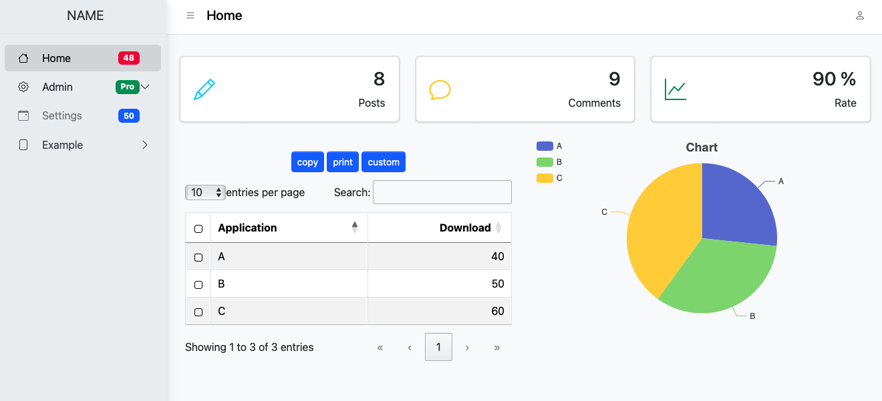Click the 'Showing 1 to 3 of 3 entries' text
The height and width of the screenshot is (401, 882).
point(249,347)
